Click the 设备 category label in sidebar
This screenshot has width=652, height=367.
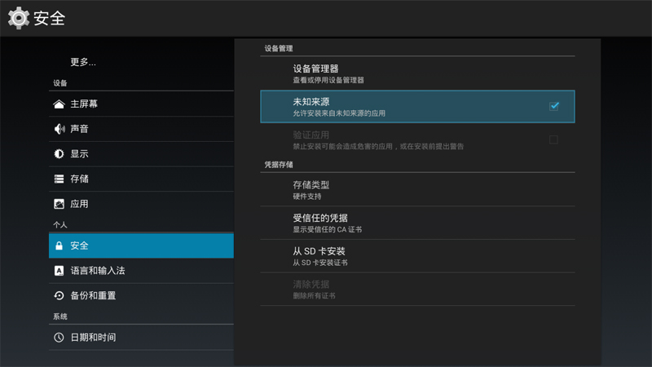tap(60, 83)
